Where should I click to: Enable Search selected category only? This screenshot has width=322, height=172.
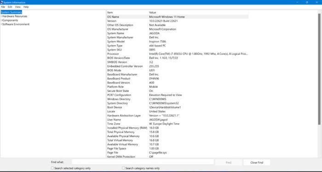pos(52,168)
